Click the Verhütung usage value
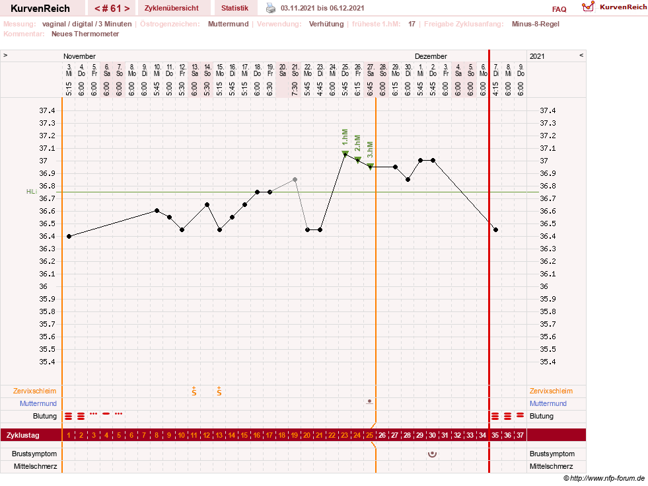The width and height of the screenshot is (648, 486). coord(326,24)
